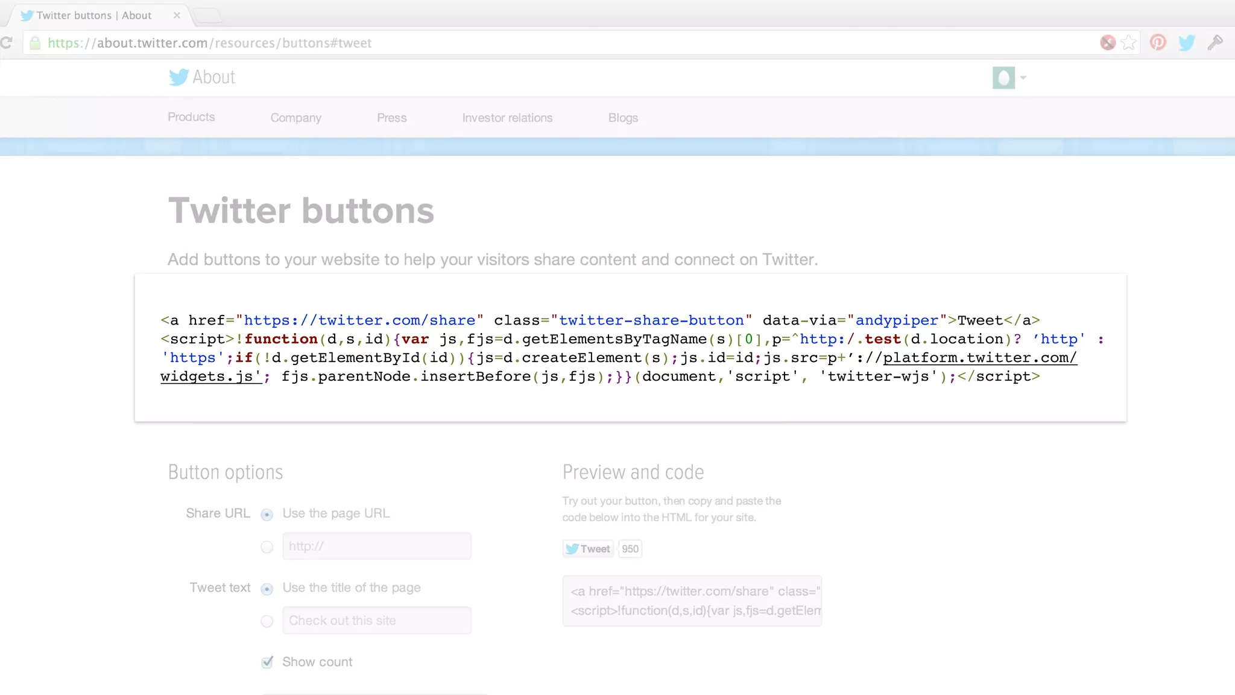The height and width of the screenshot is (695, 1235).
Task: Click the 950 tweet count bubble
Action: (x=630, y=549)
